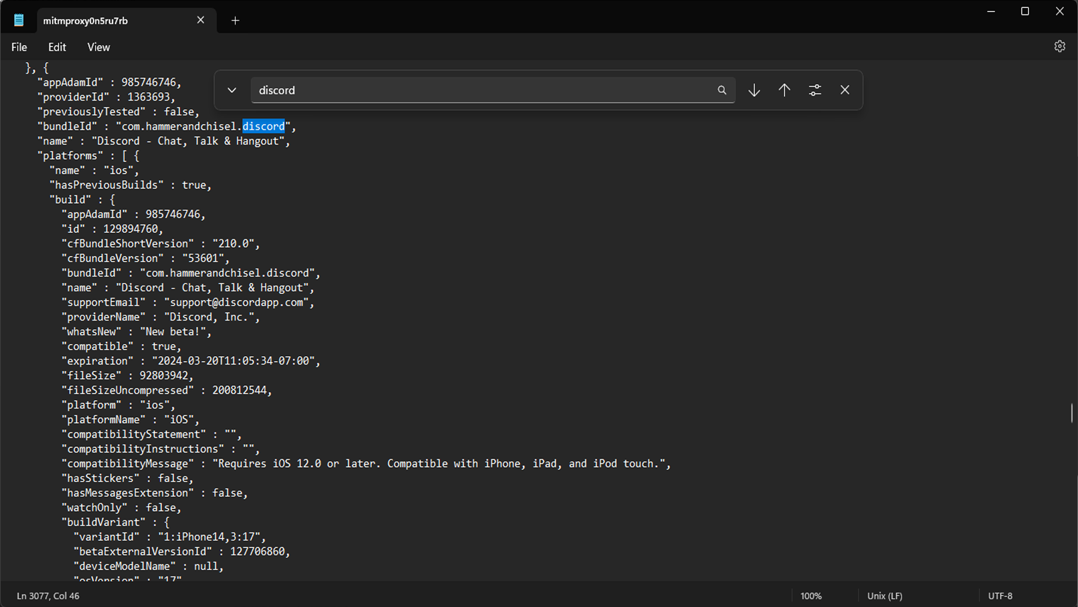The image size is (1078, 607).
Task: Click the 100% zoom status
Action: (x=811, y=596)
